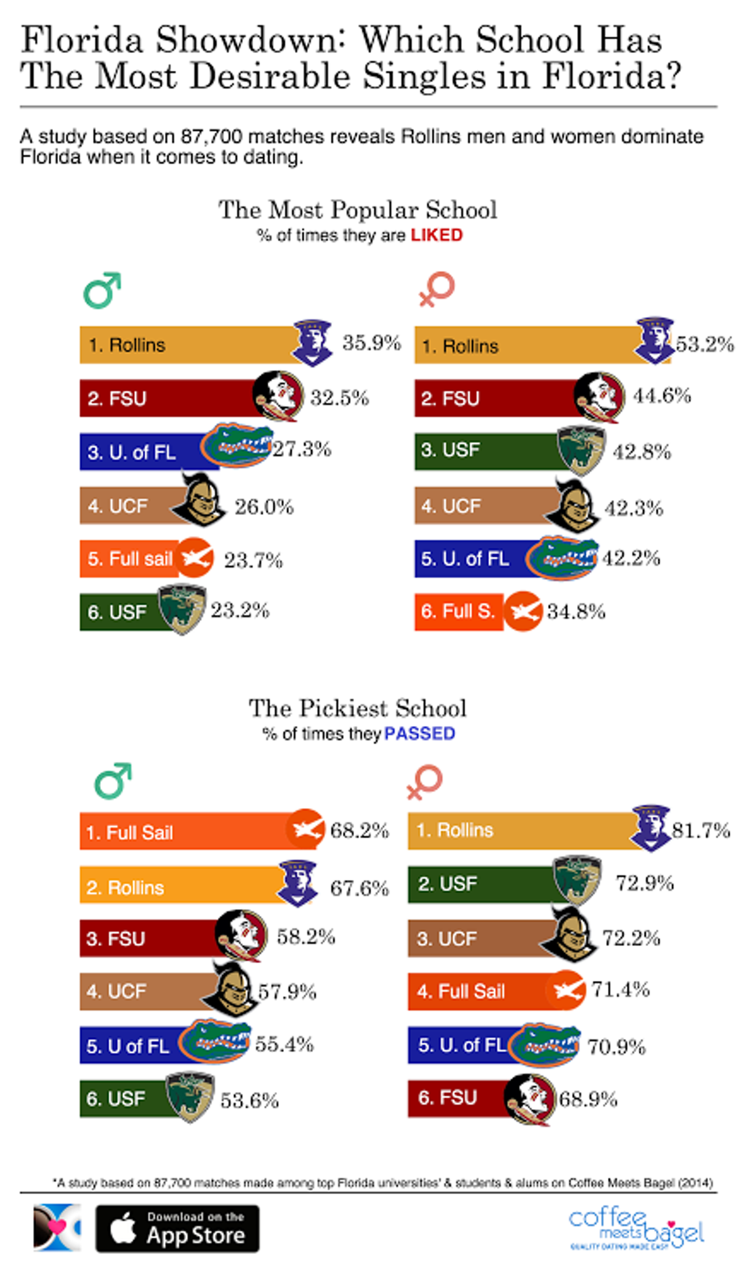739x1273 pixels.
Task: Click the pink female symbol under Pickiest School
Action: [424, 782]
